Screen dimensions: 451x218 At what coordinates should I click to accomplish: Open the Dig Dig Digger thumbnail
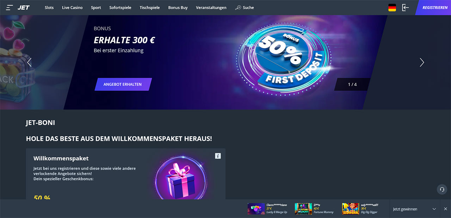pyautogui.click(x=351, y=209)
